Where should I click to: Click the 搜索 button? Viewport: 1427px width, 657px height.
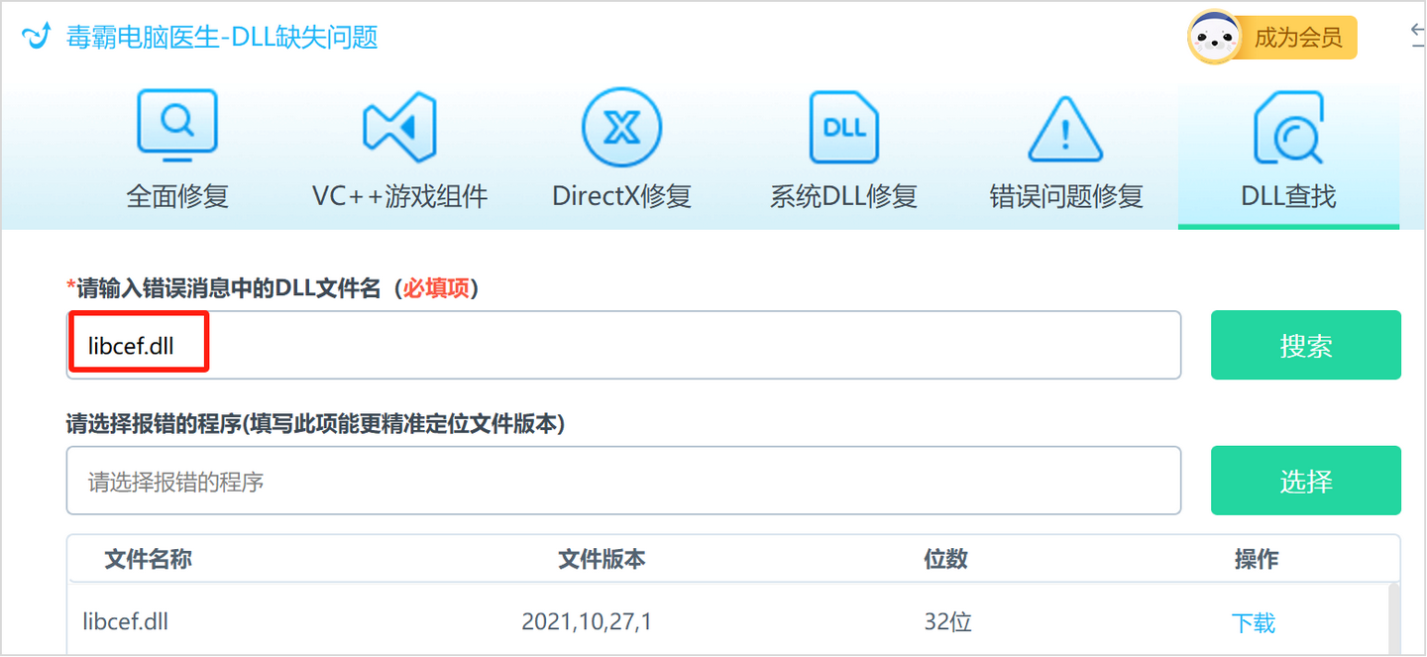[1305, 345]
